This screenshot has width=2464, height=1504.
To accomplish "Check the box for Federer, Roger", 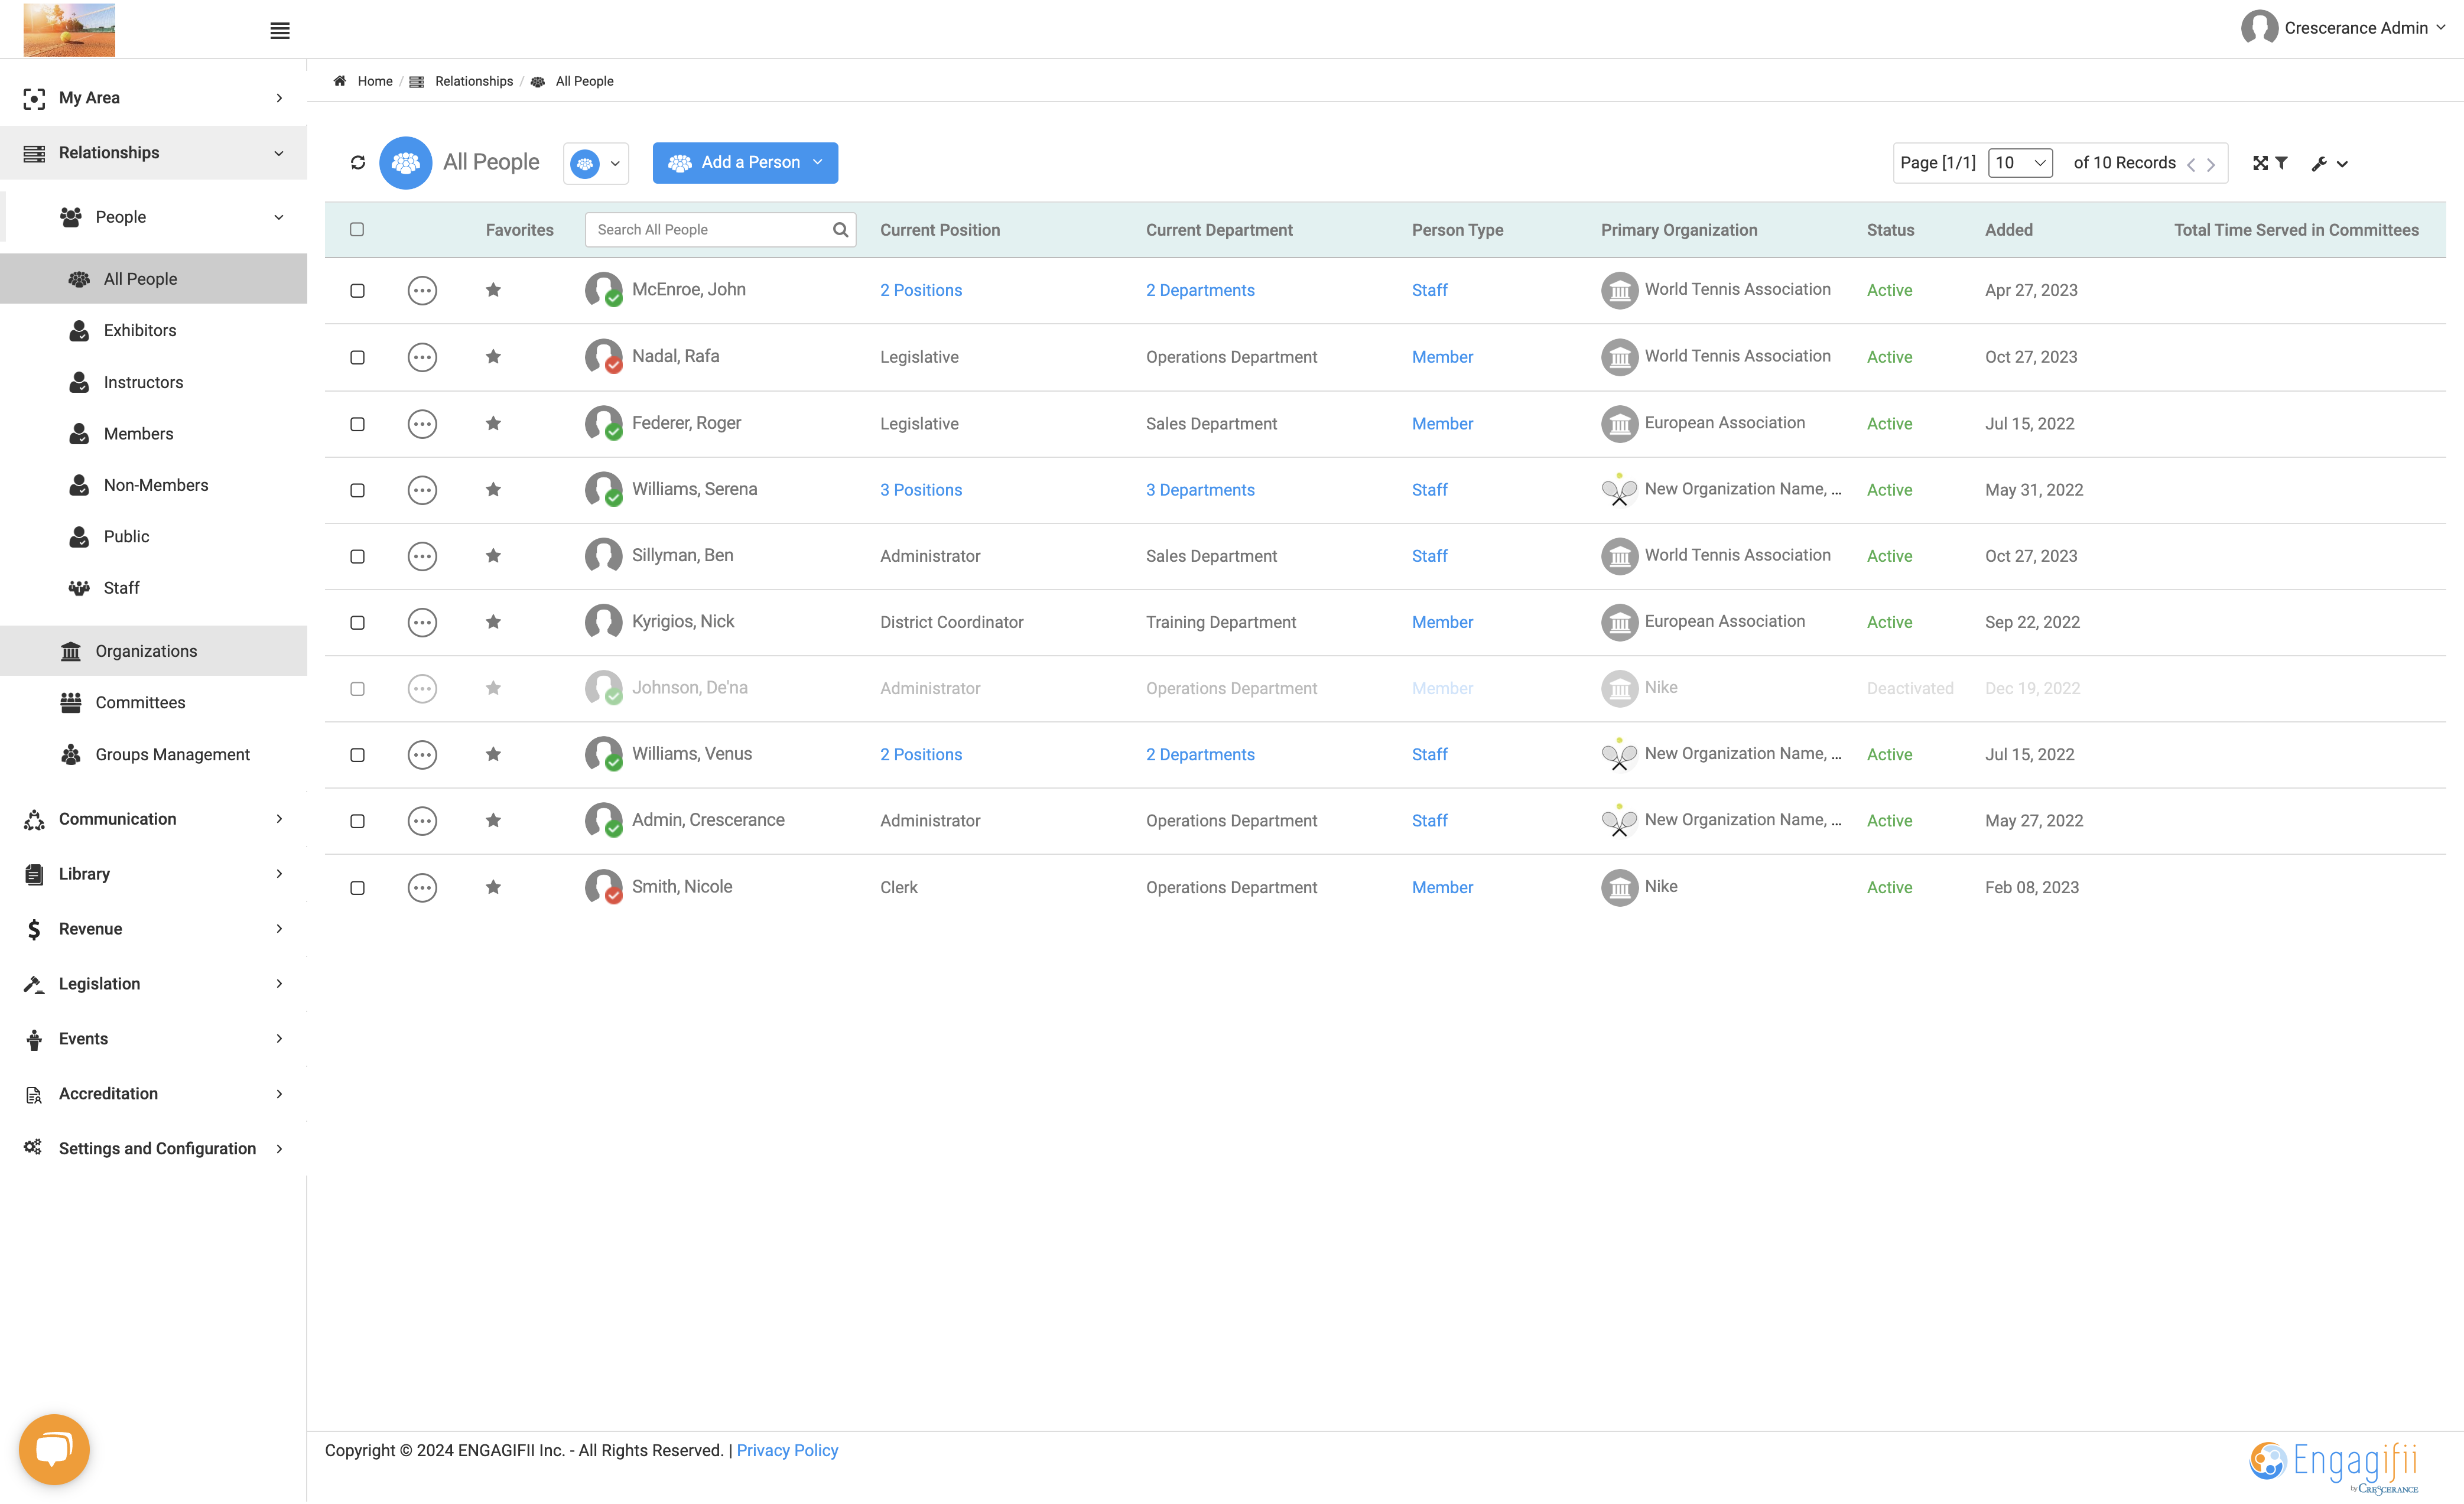I will (x=357, y=424).
